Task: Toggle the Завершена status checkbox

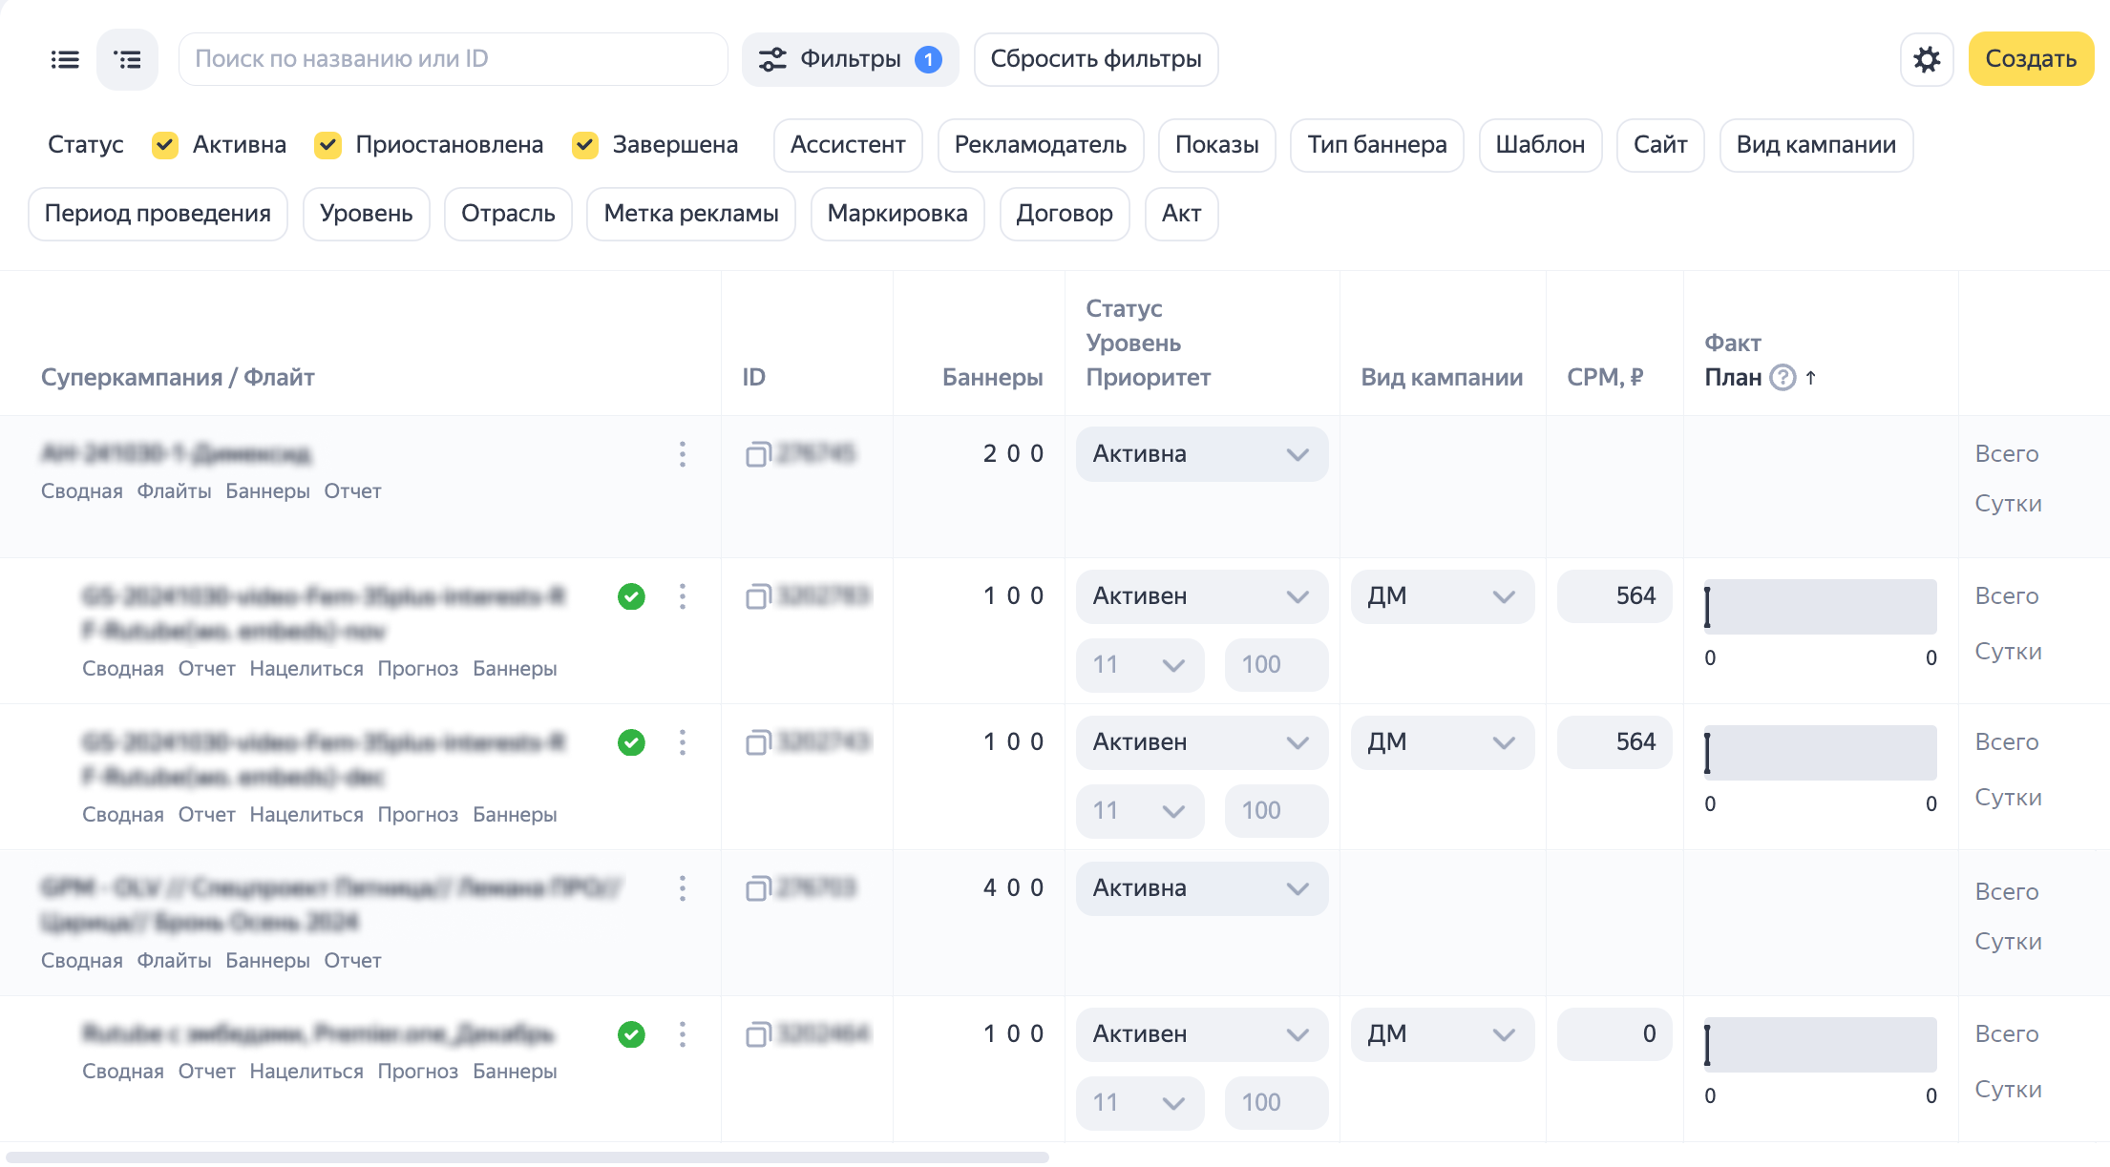Action: coord(585,145)
